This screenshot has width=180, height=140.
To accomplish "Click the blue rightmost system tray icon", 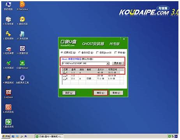I will (176, 136).
